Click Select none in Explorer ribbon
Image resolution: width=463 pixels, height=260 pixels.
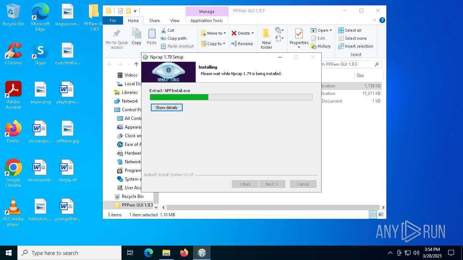[353, 38]
